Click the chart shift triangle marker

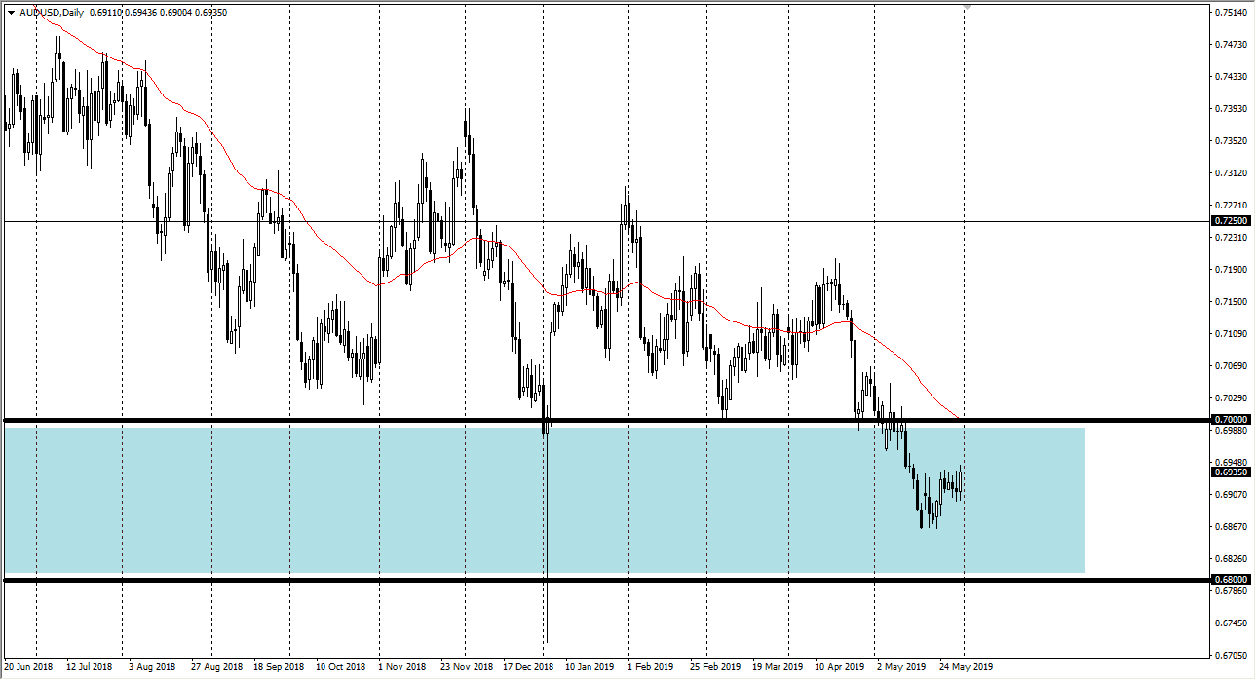click(x=967, y=7)
